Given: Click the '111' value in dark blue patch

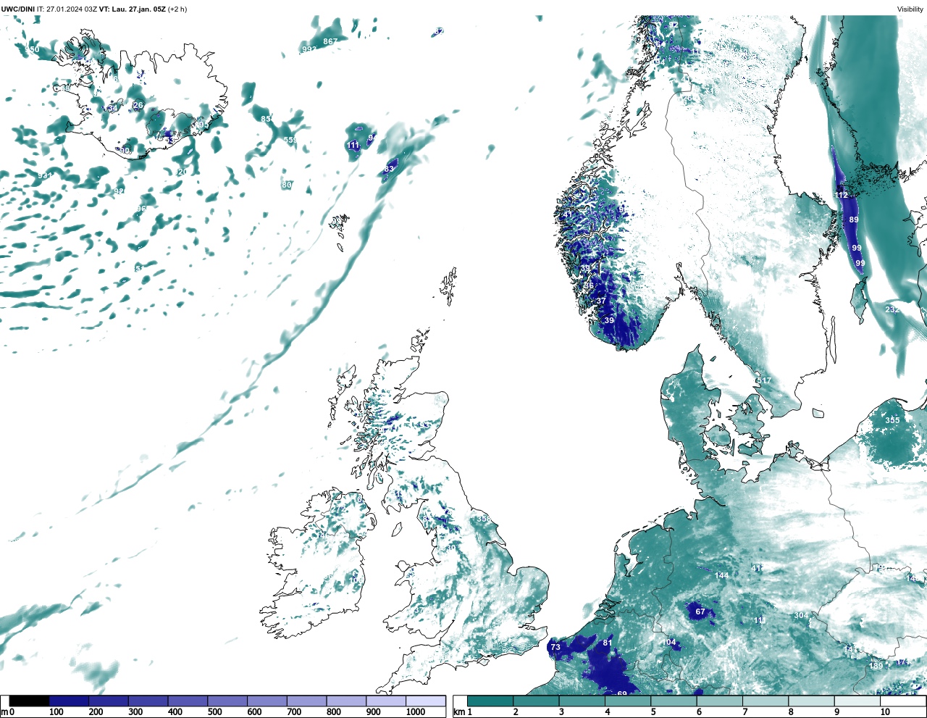Looking at the screenshot, I should [353, 145].
